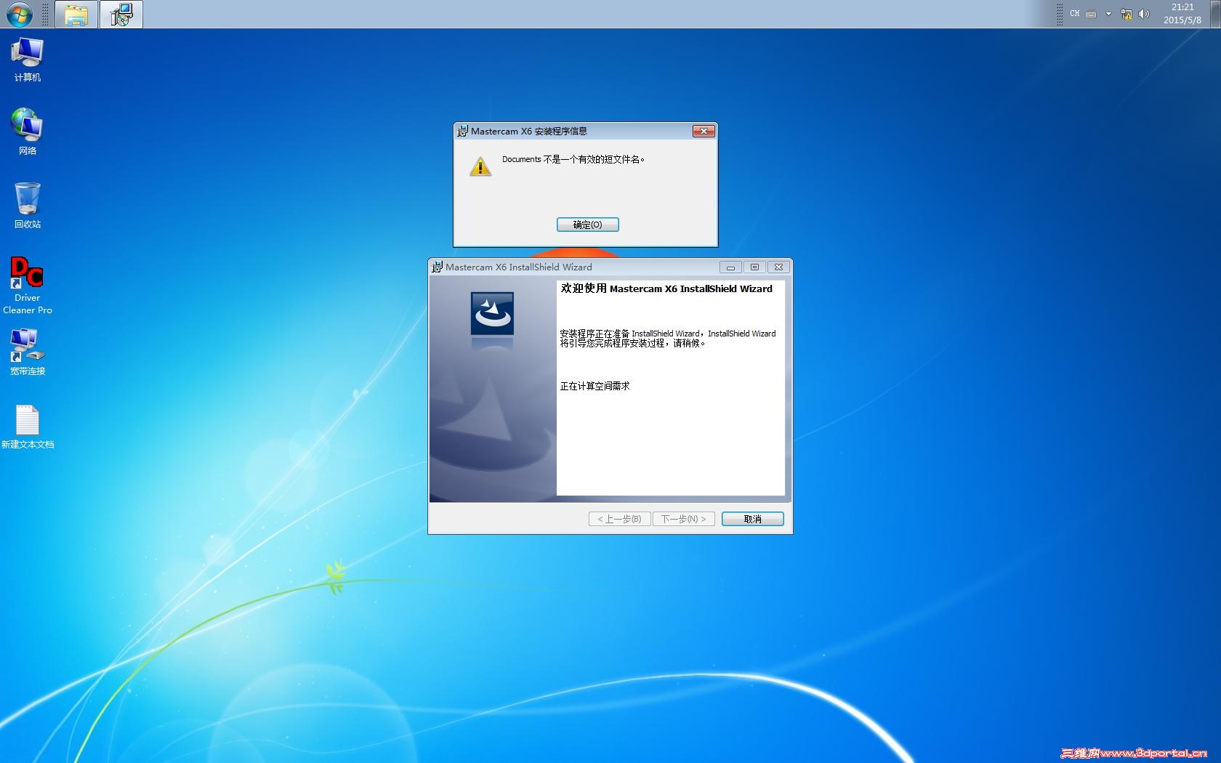The image size is (1221, 763).
Task: Select the 新建文本文档 file icon
Action: pos(28,427)
